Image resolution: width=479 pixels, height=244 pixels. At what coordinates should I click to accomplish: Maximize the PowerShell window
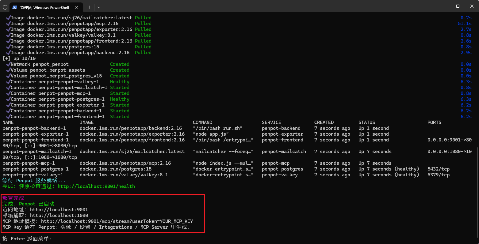(458, 6)
